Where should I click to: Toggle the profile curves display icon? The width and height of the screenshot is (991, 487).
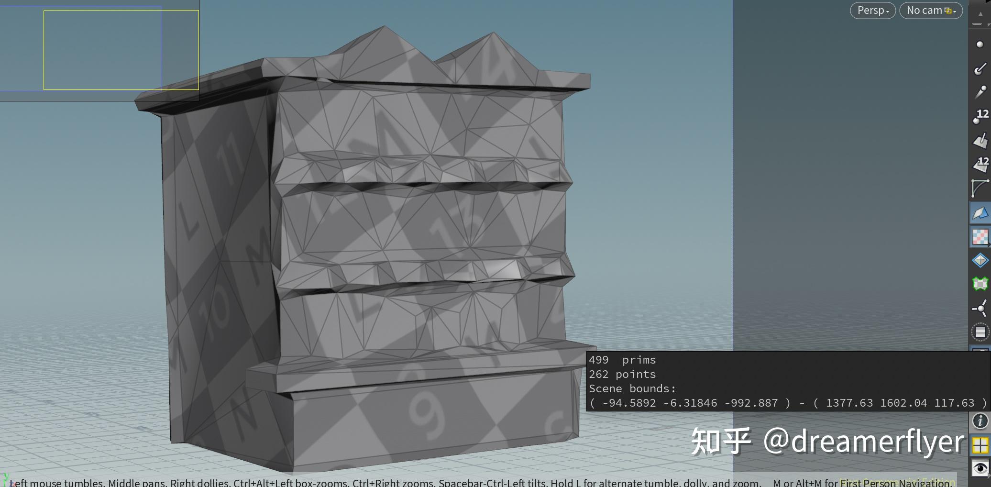point(980,189)
